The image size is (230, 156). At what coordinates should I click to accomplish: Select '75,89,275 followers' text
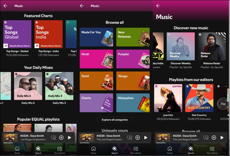199,119
